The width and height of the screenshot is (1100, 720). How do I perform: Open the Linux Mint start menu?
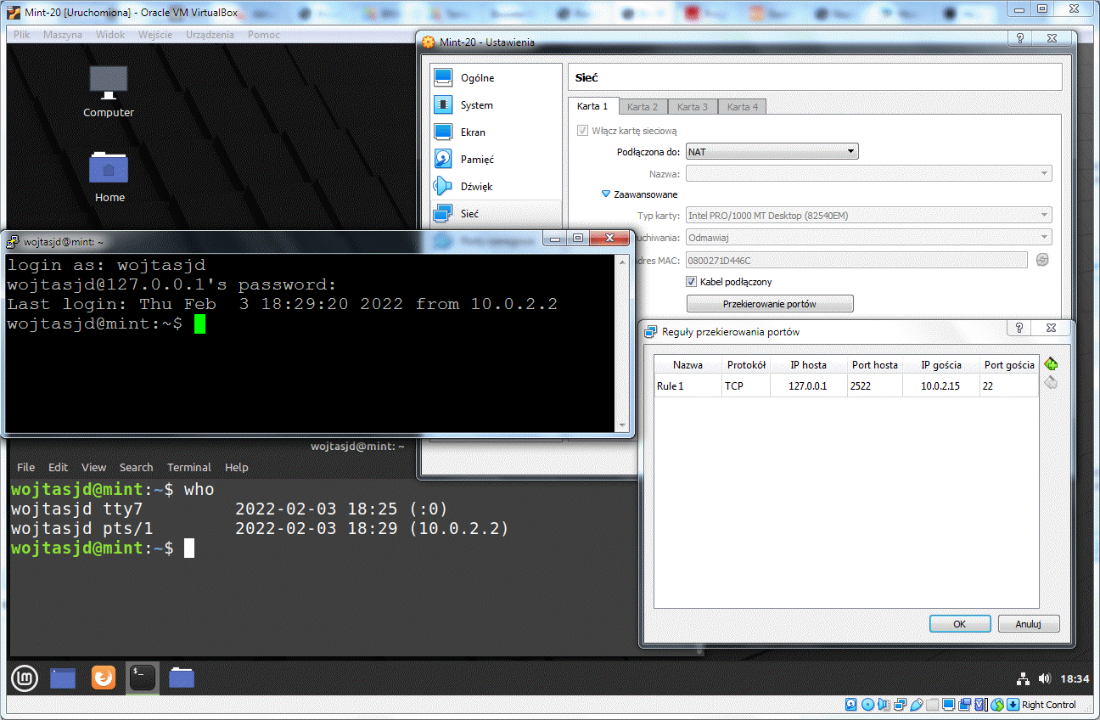(25, 678)
